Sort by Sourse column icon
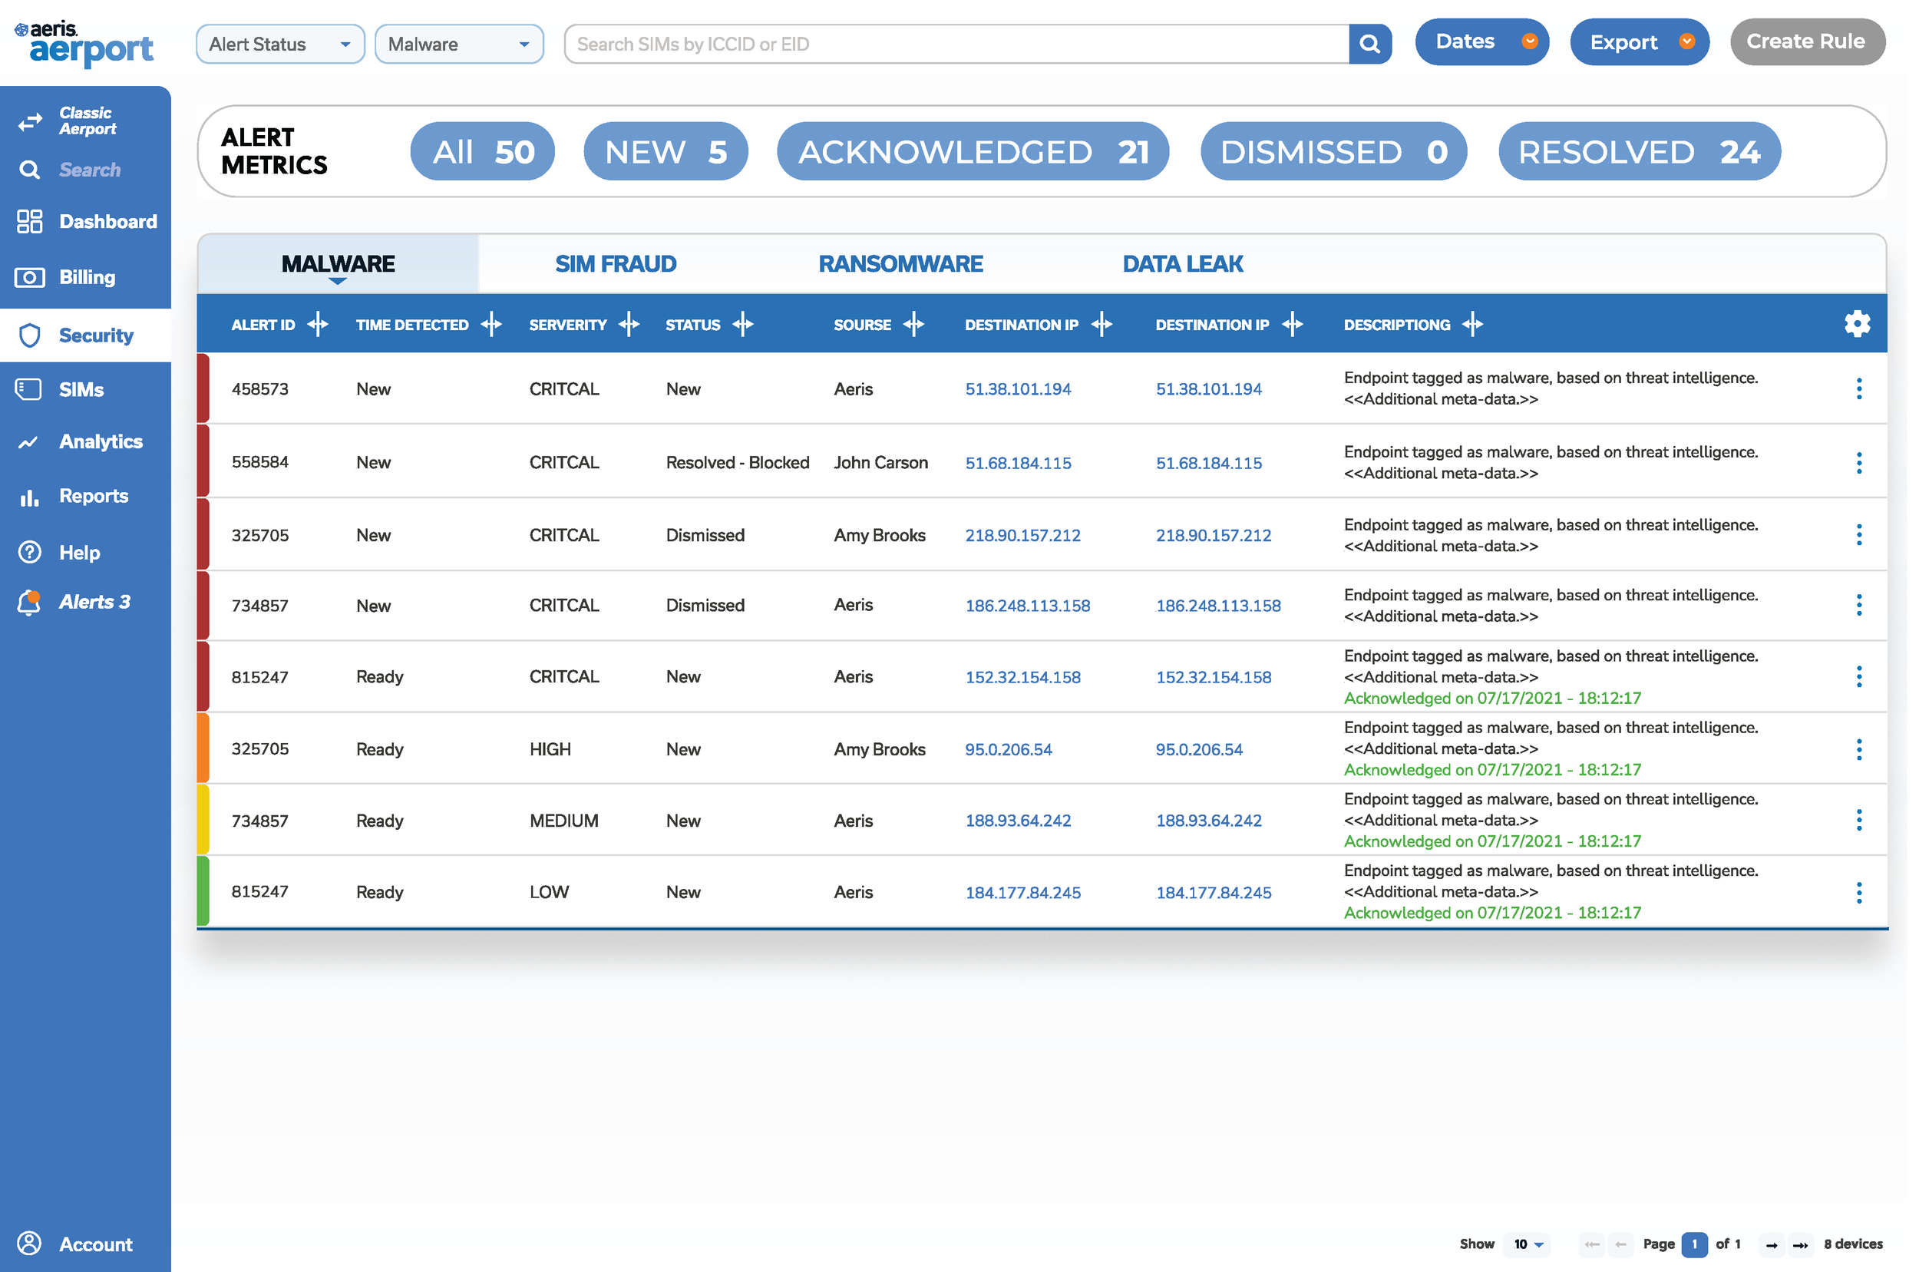This screenshot has width=1919, height=1272. click(x=914, y=325)
